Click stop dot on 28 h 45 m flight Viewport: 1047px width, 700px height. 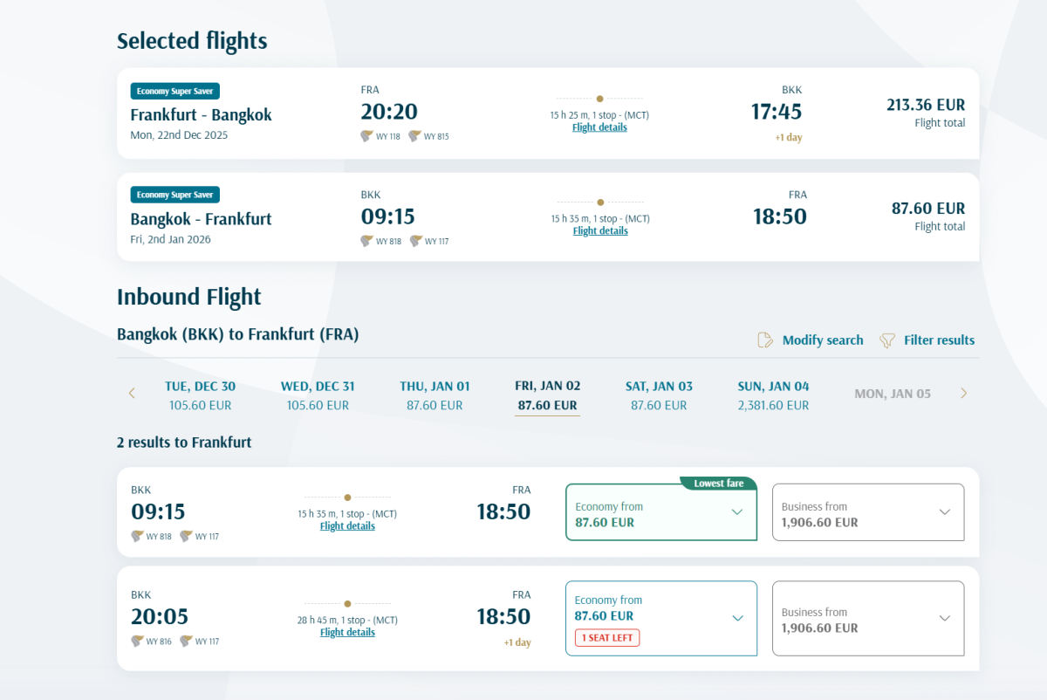point(347,603)
